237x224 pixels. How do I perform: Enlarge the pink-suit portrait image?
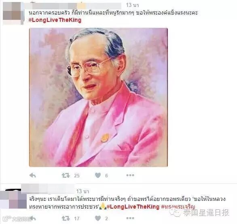(98, 97)
